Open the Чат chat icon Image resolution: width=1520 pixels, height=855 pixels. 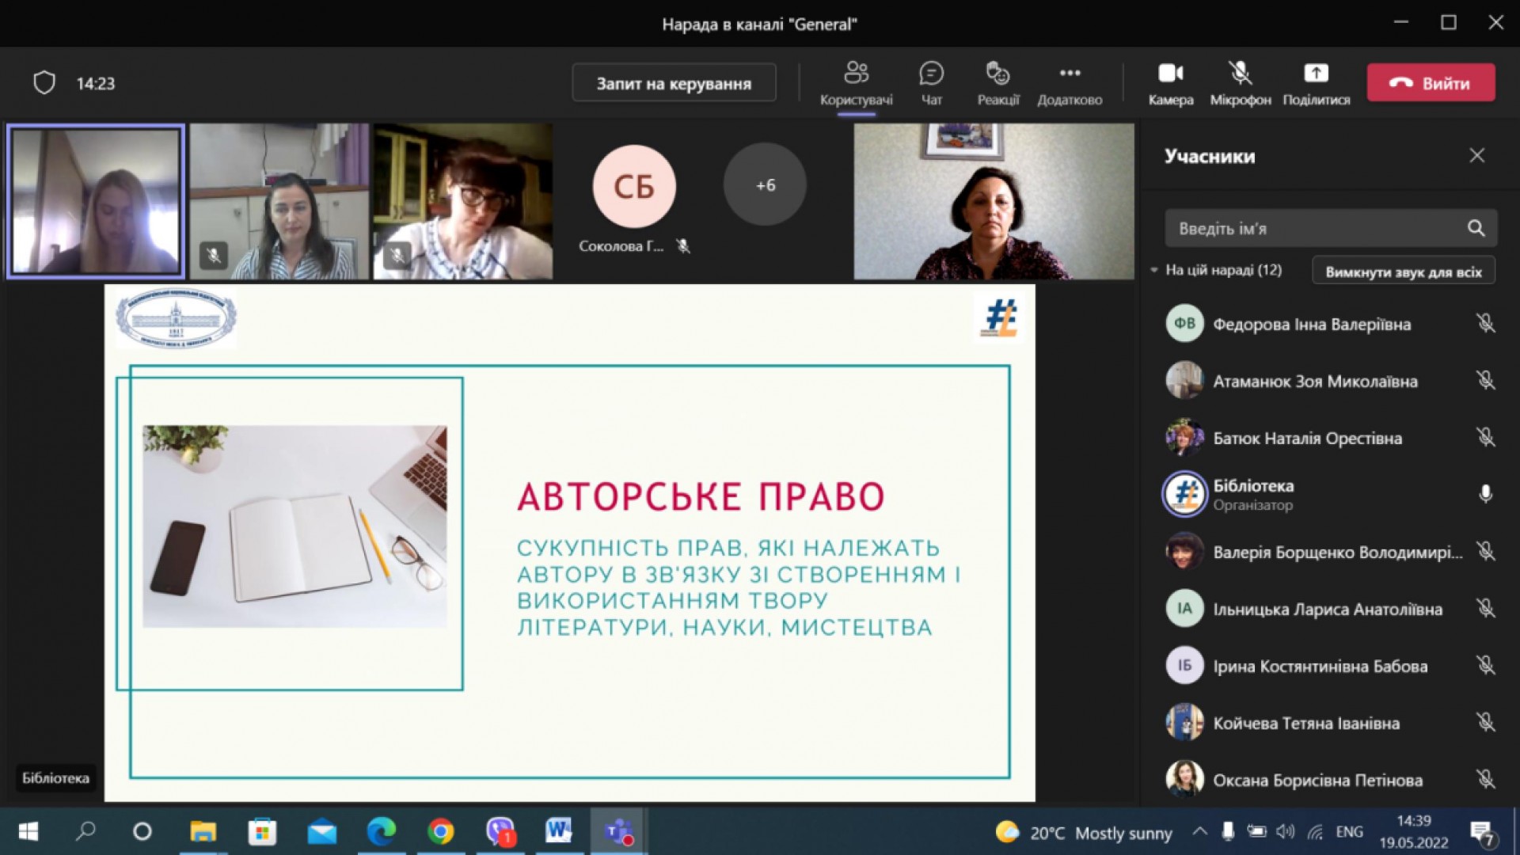931,82
